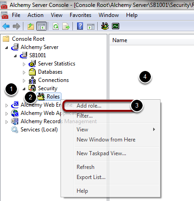Expand the Connections node
This screenshot has height=201, width=194.
click(x=24, y=81)
